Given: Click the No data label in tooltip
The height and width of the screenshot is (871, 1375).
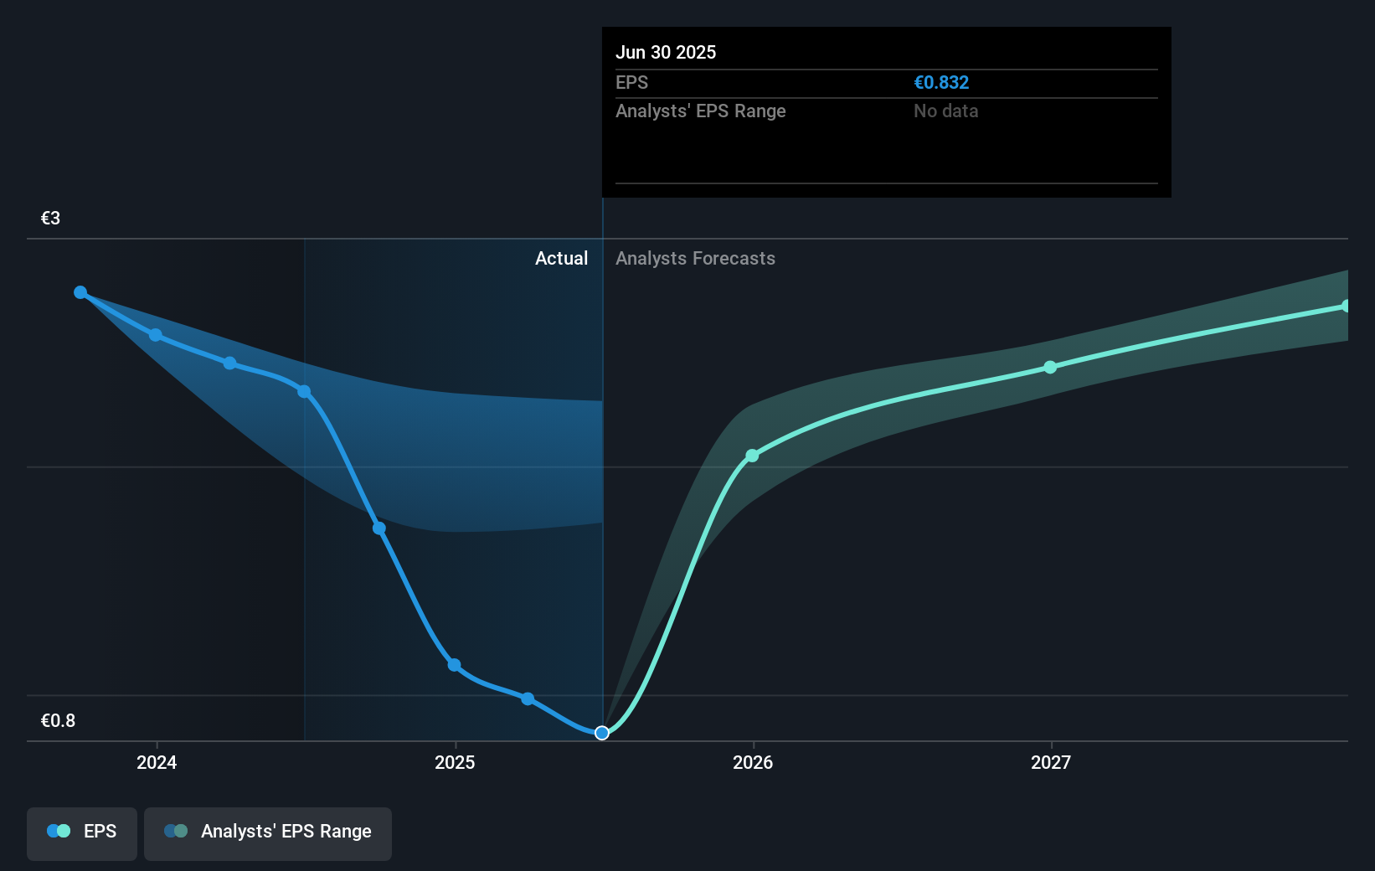Looking at the screenshot, I should (945, 111).
